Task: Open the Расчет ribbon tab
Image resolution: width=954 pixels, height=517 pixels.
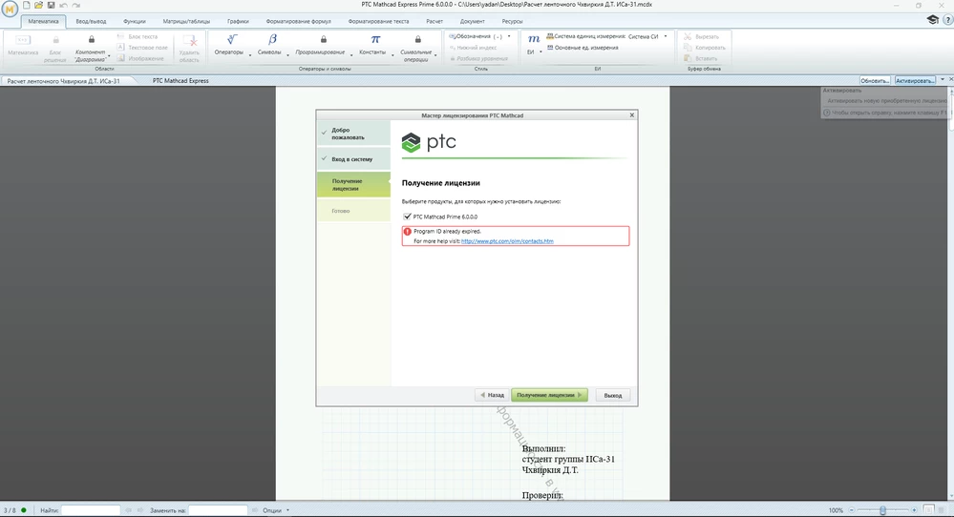Action: click(x=435, y=21)
